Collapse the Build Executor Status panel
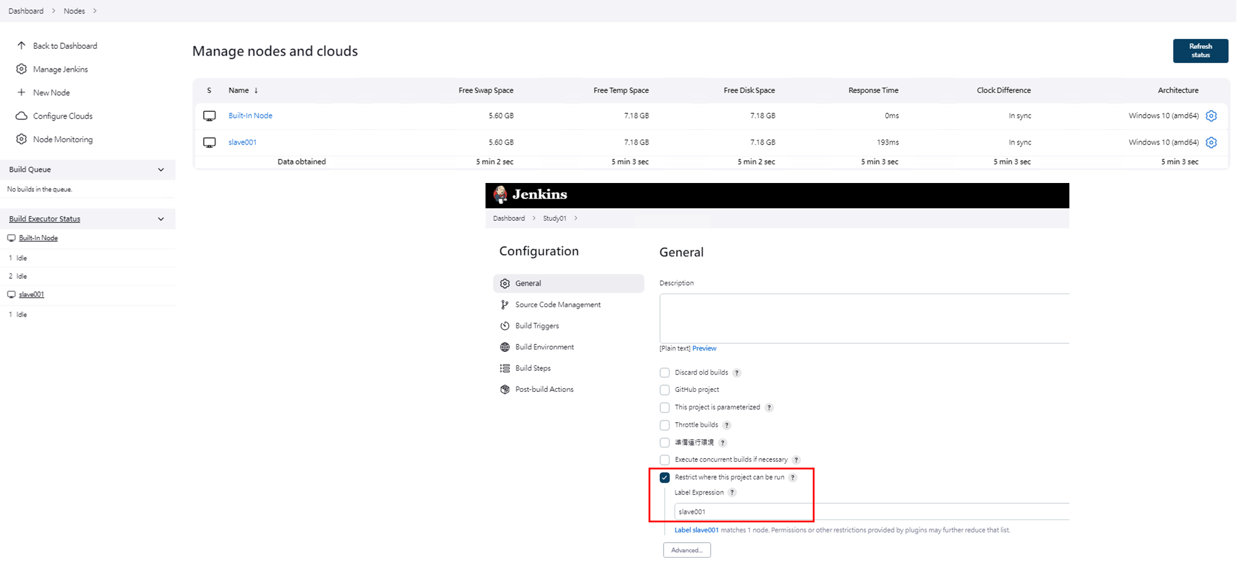 161,219
